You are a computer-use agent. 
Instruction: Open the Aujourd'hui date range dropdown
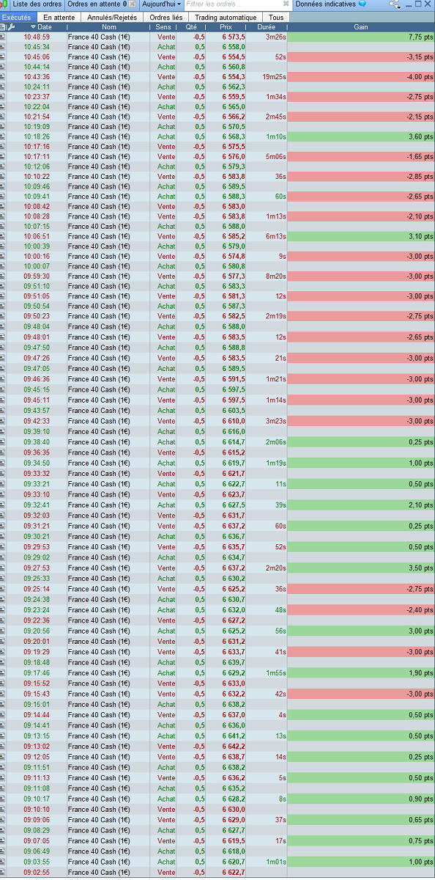coord(162,4)
